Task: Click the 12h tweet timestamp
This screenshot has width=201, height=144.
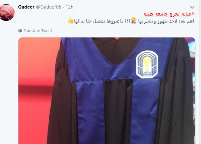Action: (70, 7)
